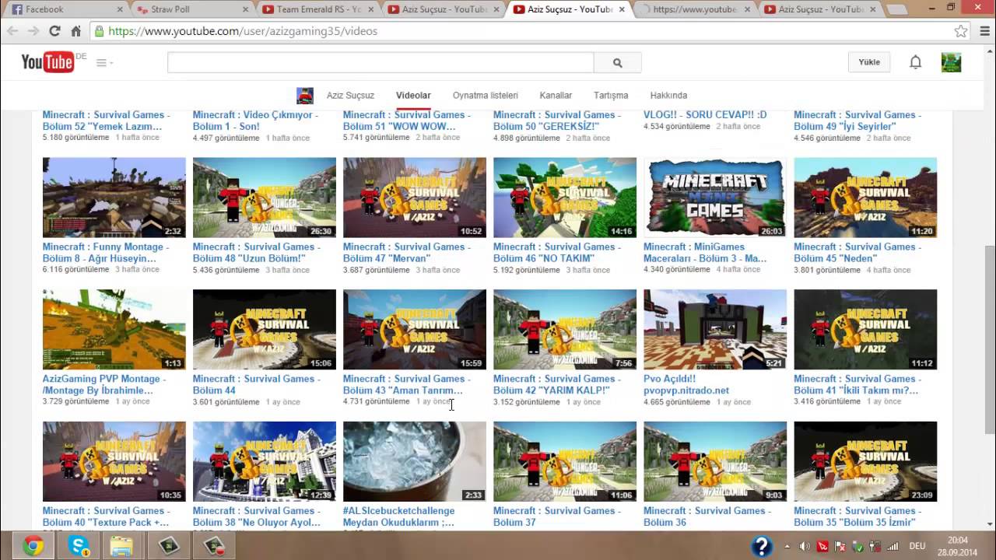Click the YouTube search magnifier button
Screen dimensions: 996x560
618,63
